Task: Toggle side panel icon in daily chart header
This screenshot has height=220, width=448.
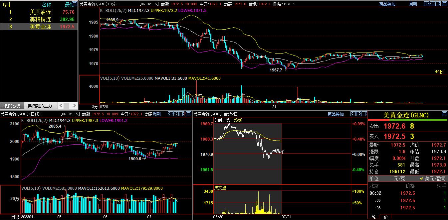Action: (182, 114)
